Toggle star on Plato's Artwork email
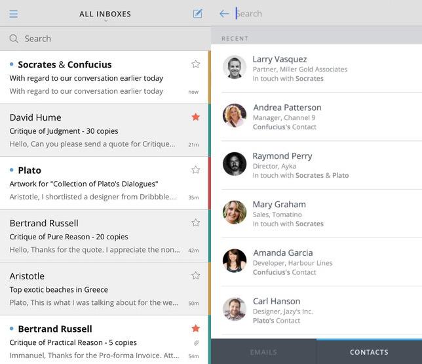 pyautogui.click(x=195, y=170)
